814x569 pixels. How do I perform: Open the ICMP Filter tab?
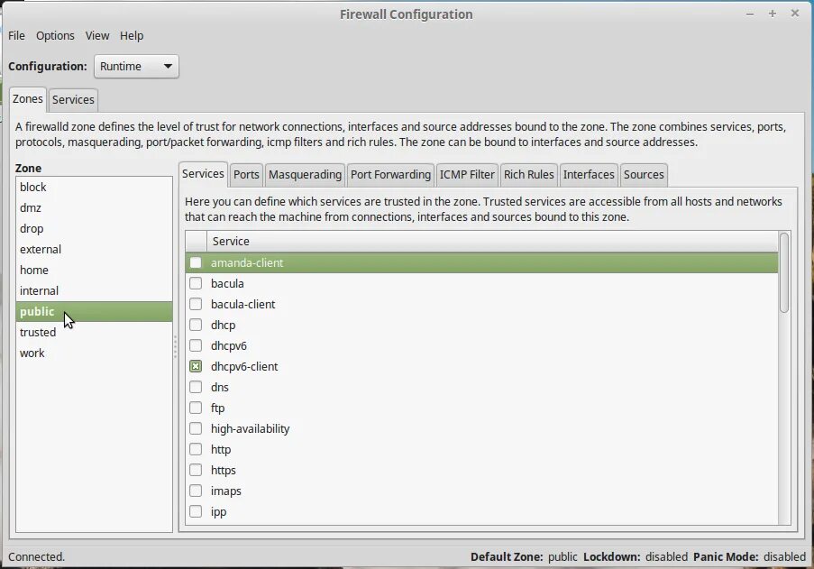(x=467, y=174)
